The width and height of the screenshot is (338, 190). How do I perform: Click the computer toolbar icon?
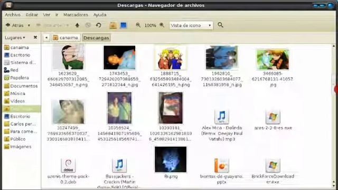pyautogui.click(x=123, y=25)
